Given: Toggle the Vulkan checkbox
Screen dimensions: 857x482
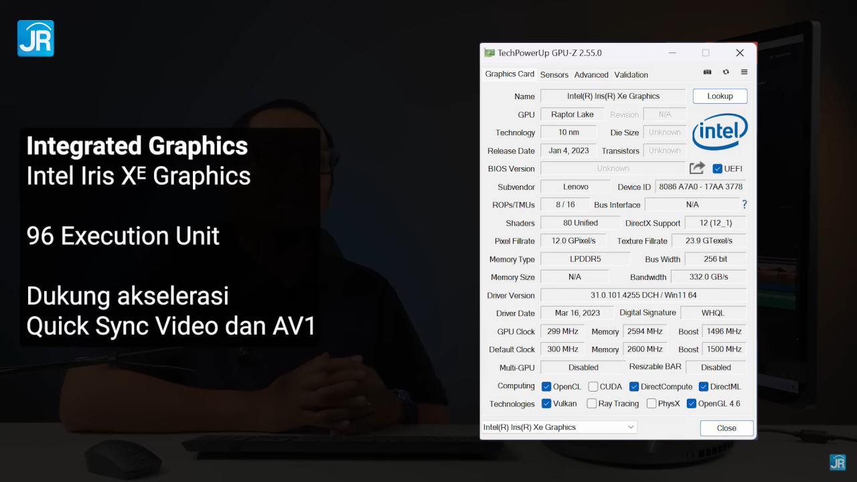Looking at the screenshot, I should [546, 404].
